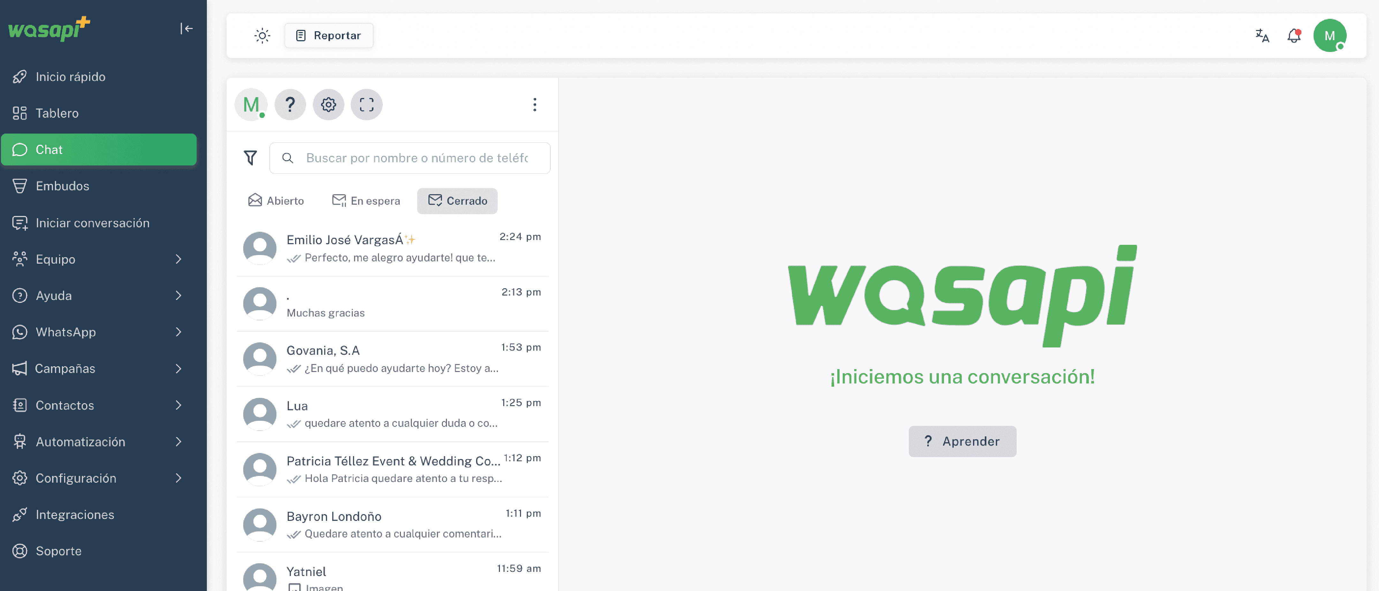
Task: Toggle fullscreen chat view icon
Action: 367,105
